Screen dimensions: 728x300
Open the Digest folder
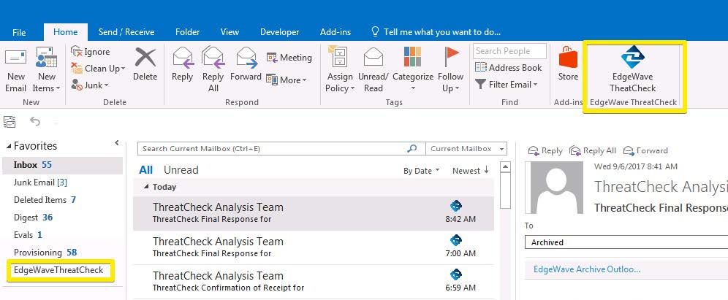tap(62, 218)
